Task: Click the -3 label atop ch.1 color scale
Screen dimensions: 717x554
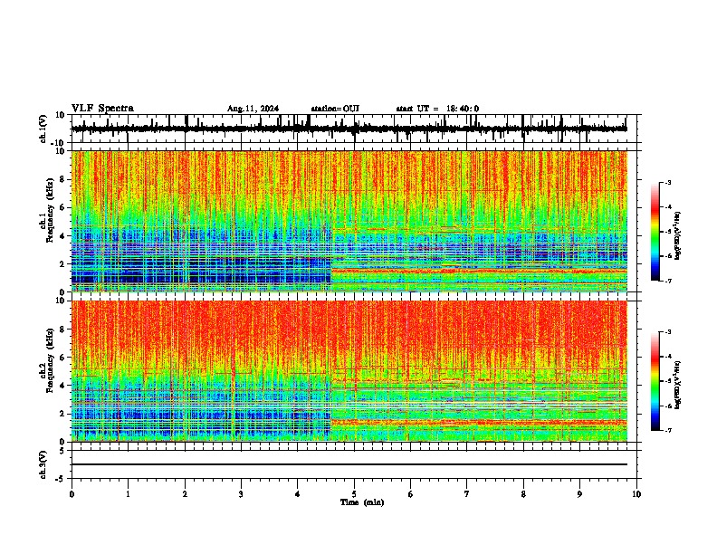Action: (668, 182)
